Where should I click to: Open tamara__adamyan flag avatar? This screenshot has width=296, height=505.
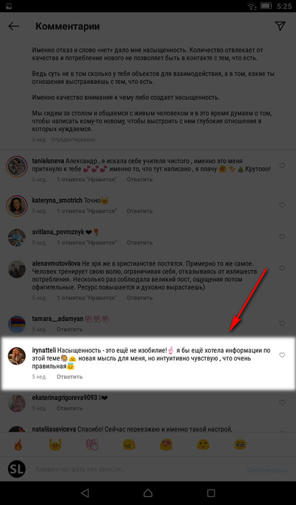17,324
